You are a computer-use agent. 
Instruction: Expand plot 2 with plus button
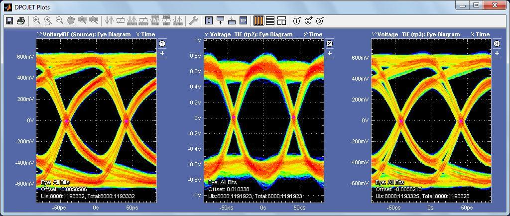pyautogui.click(x=330, y=53)
